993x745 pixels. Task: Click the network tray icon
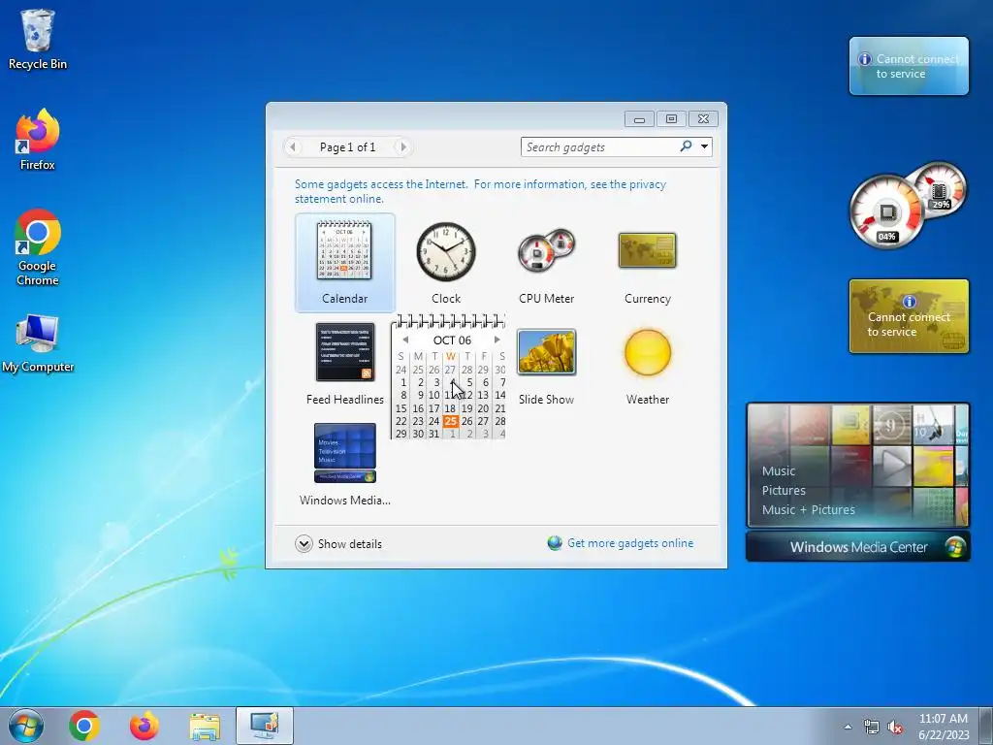(872, 727)
